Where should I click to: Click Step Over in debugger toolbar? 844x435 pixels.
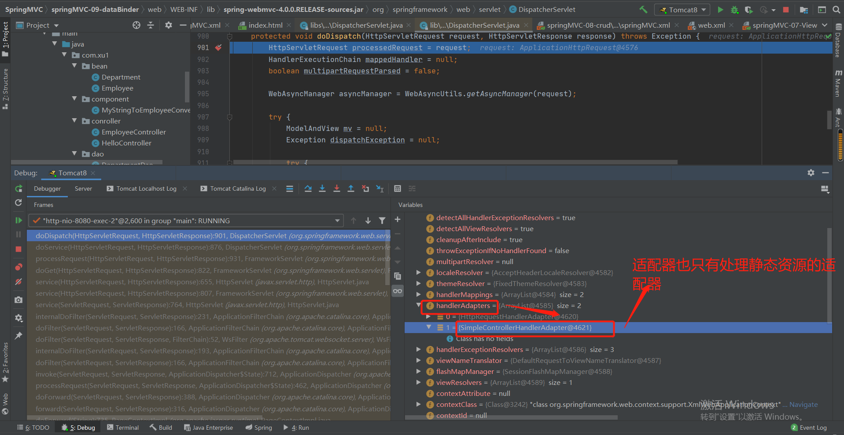tap(308, 188)
